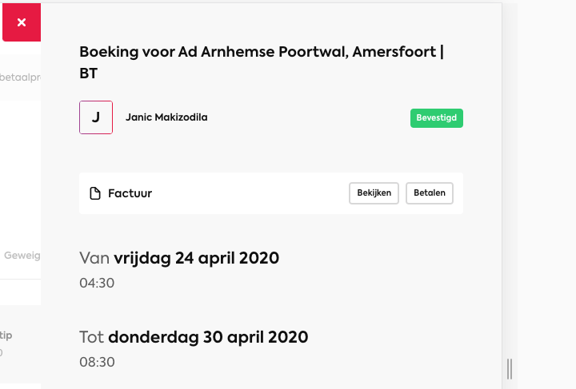Select the partially hidden betaalpr tab
This screenshot has height=389, width=576.
[20, 77]
